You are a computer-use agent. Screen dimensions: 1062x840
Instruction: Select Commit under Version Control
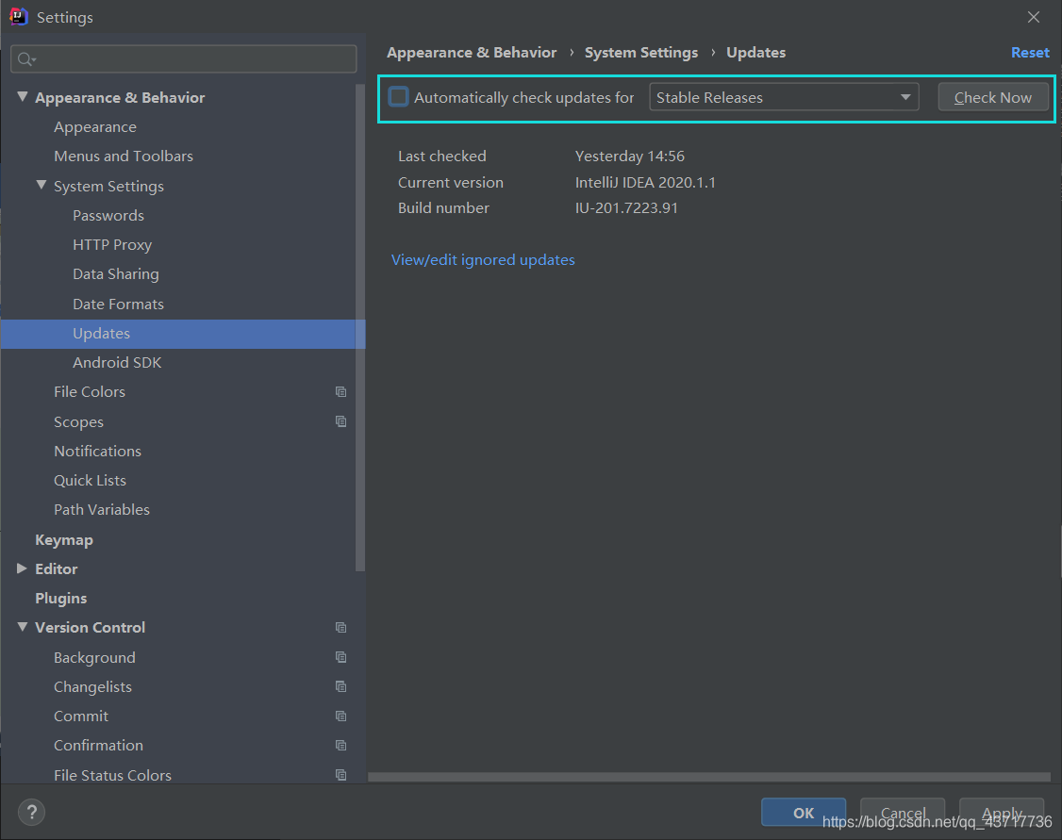coord(80,716)
